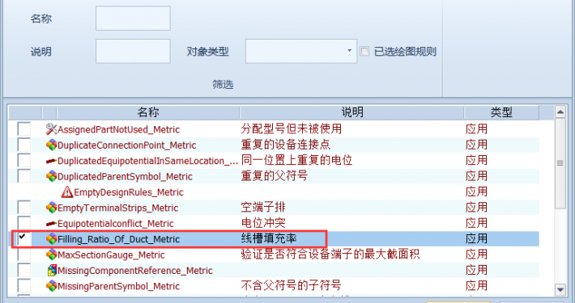575x303 pixels.
Task: Click the DuplicateConnectionPoint_Metric cube icon
Action: pyautogui.click(x=51, y=145)
